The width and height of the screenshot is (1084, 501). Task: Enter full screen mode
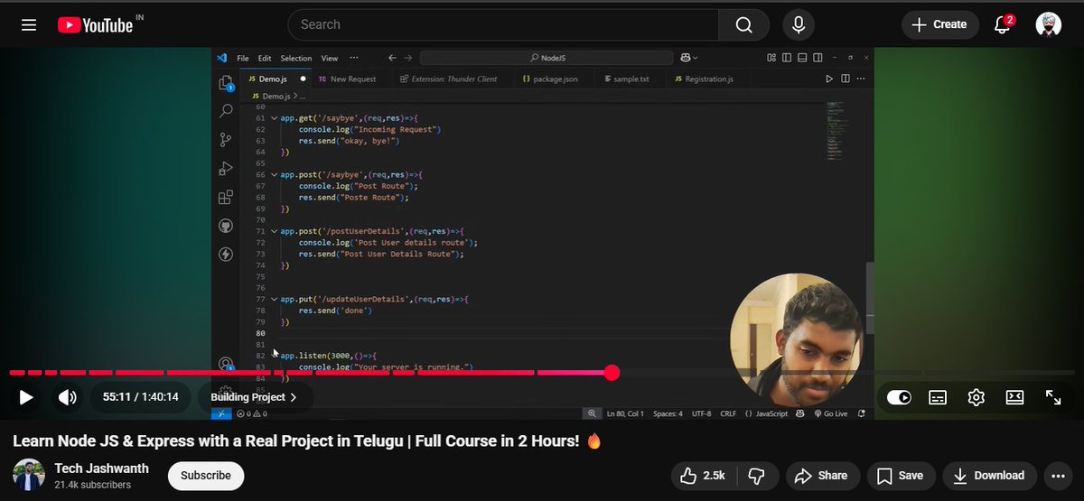pos(1053,397)
